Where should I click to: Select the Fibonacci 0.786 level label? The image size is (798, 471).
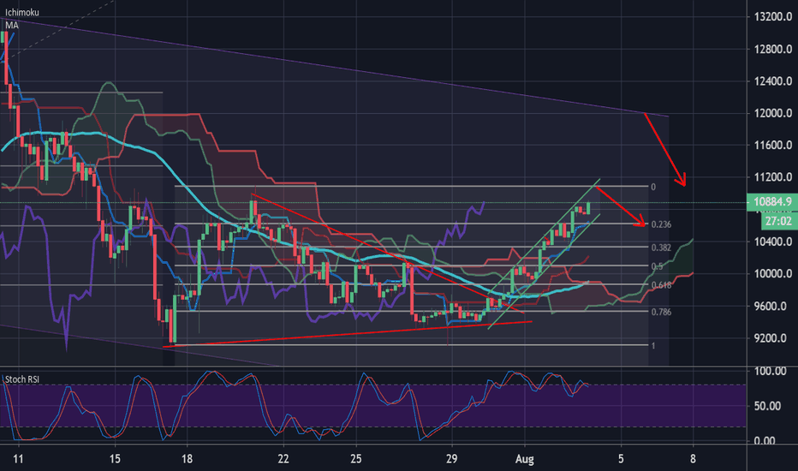point(661,312)
